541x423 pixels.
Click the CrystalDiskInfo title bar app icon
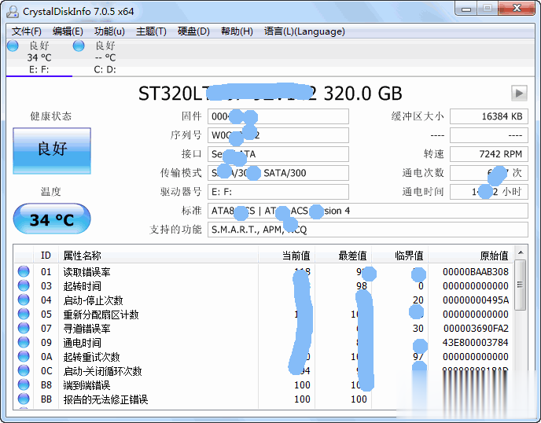tap(13, 11)
